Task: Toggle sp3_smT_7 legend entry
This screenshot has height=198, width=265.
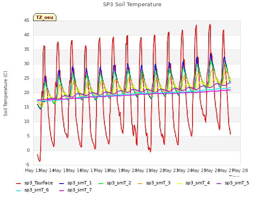Action: coord(75,190)
